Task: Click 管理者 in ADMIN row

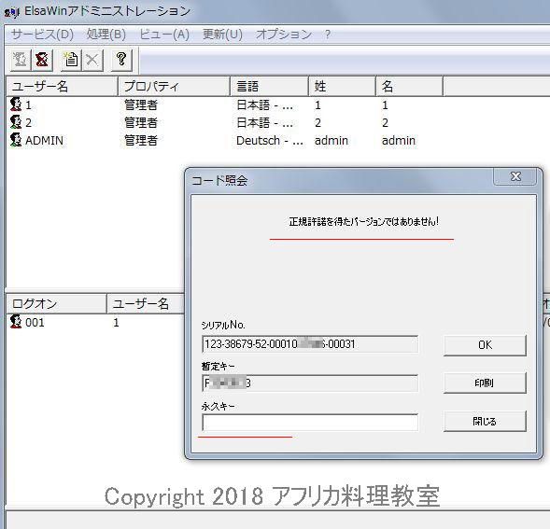Action: [x=141, y=141]
